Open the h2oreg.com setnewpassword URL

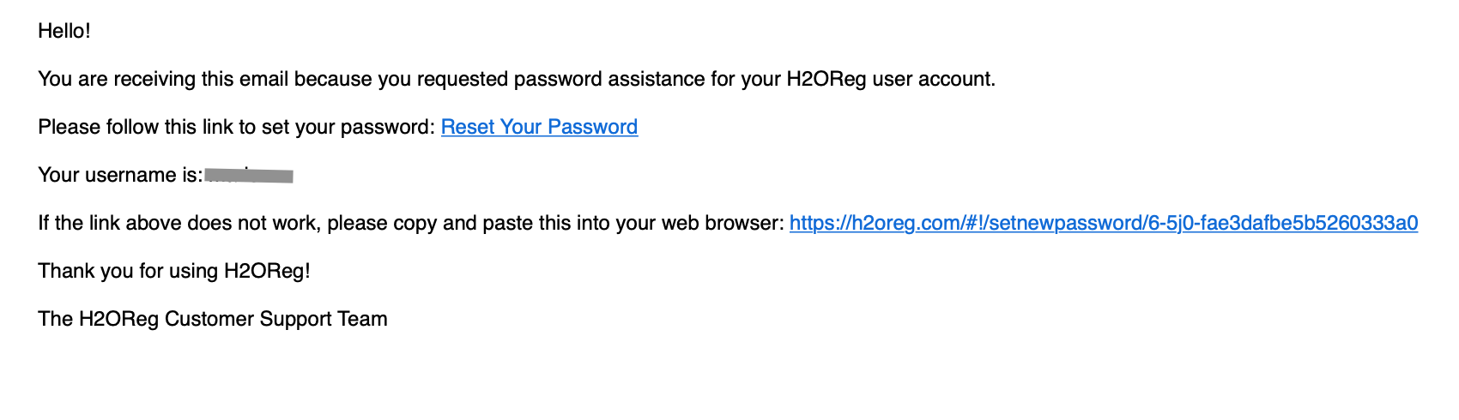tap(1103, 223)
